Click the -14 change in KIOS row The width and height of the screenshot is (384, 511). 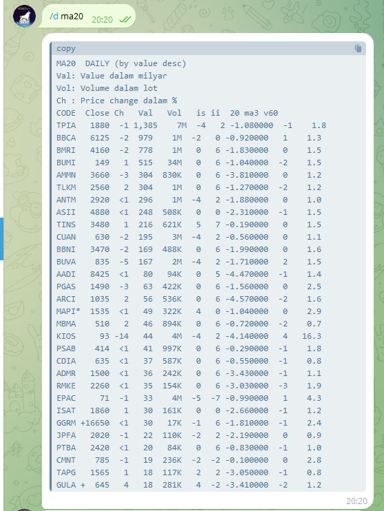[x=122, y=335]
